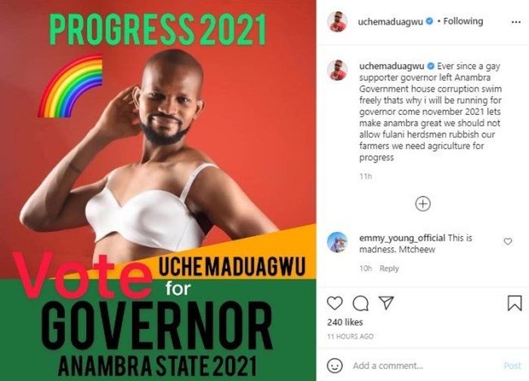Image resolution: width=529 pixels, height=381 pixels.
Task: Open the 11 HOURS AGO timestamp
Action: 350,336
